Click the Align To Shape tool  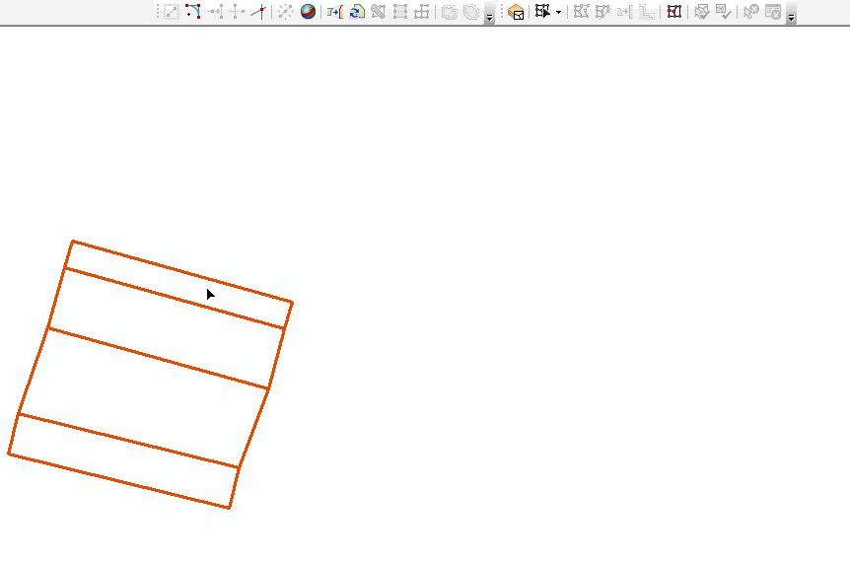(x=335, y=12)
